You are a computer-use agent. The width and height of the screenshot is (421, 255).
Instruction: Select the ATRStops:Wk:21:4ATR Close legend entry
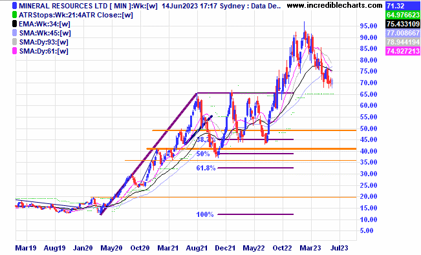point(76,15)
